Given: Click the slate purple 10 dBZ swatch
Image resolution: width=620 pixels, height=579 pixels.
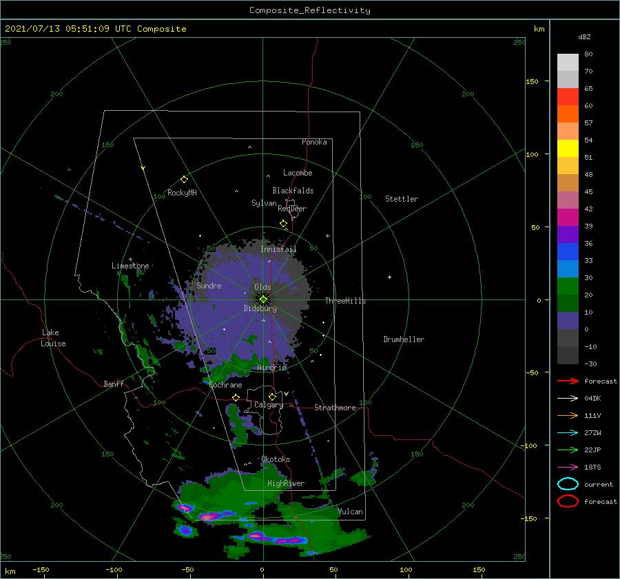Looking at the screenshot, I should point(568,321).
